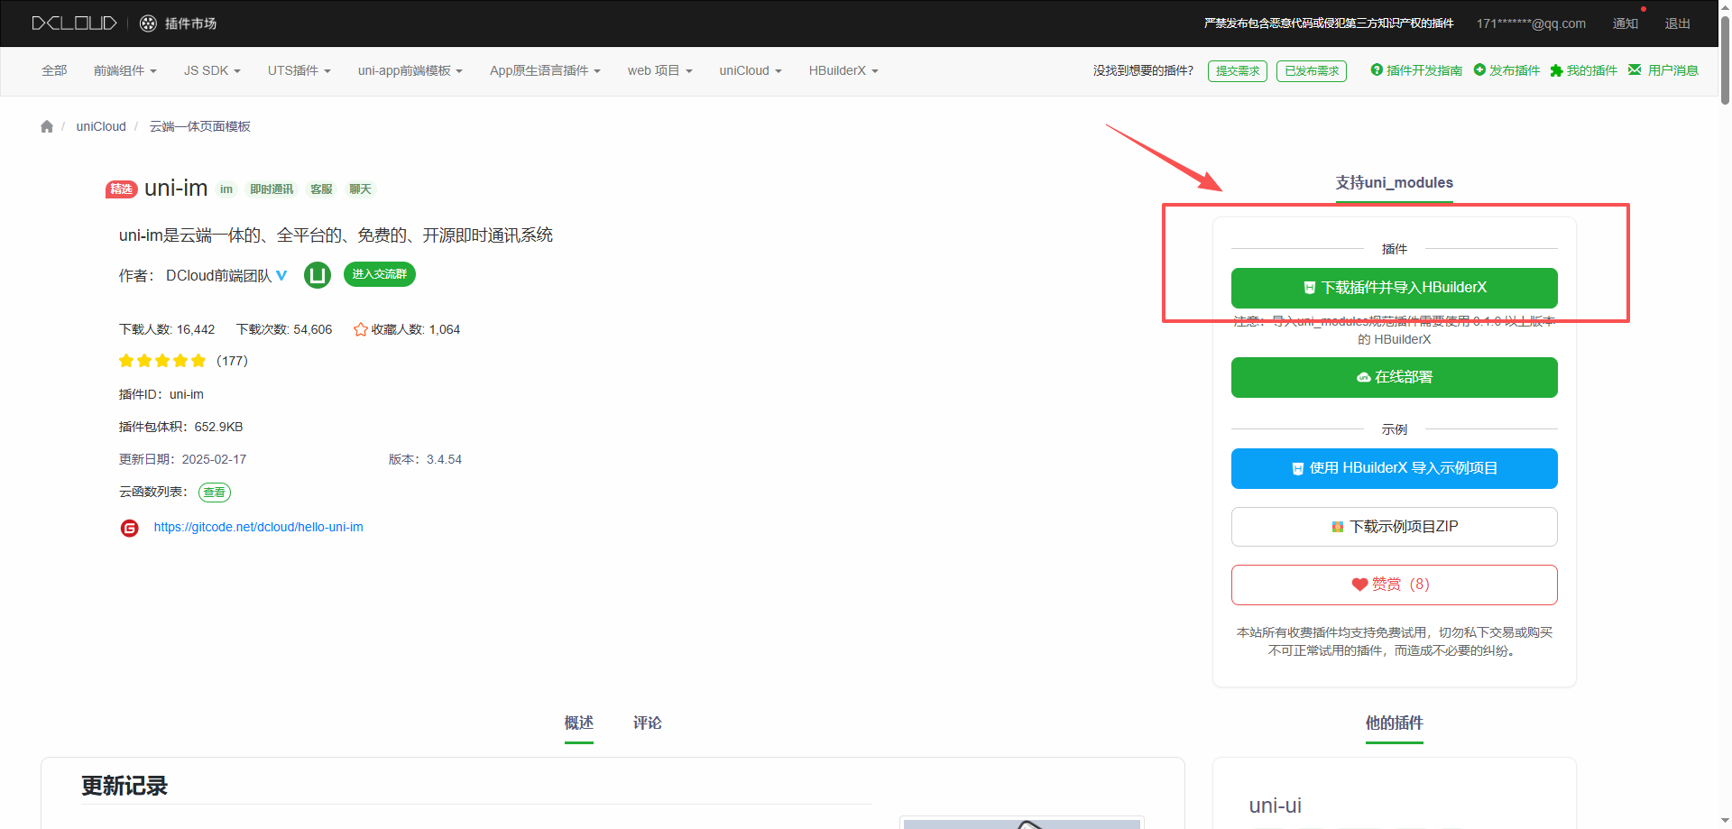The height and width of the screenshot is (829, 1732).
Task: Click the 提交需求 button
Action: 1238,71
